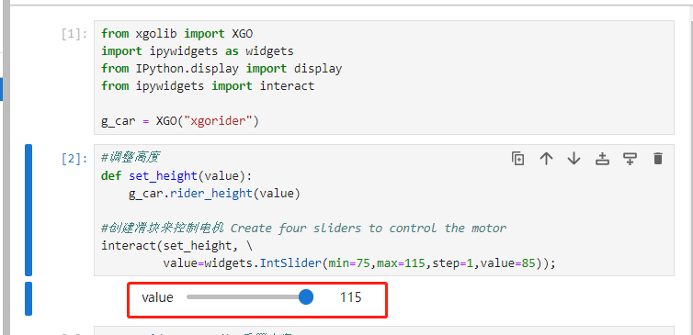Select cell [1] via its prompt number
The width and height of the screenshot is (693, 335).
(x=74, y=34)
